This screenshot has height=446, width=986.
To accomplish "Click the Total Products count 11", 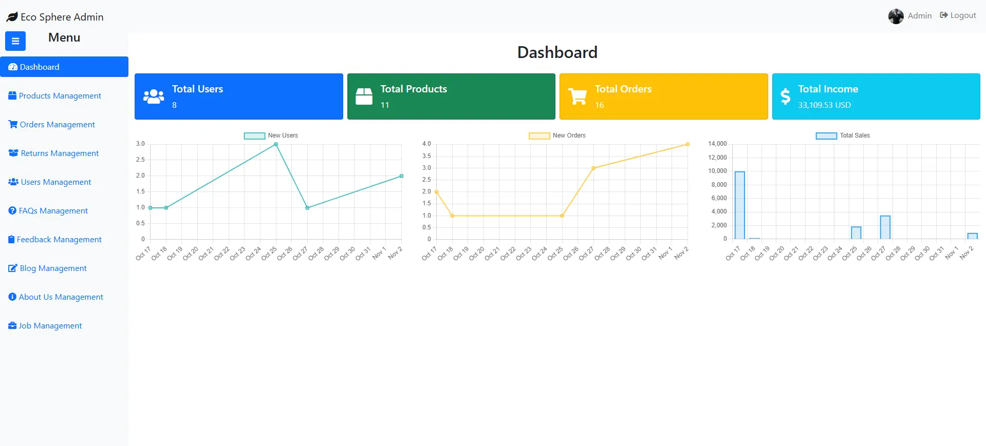I will tap(385, 105).
